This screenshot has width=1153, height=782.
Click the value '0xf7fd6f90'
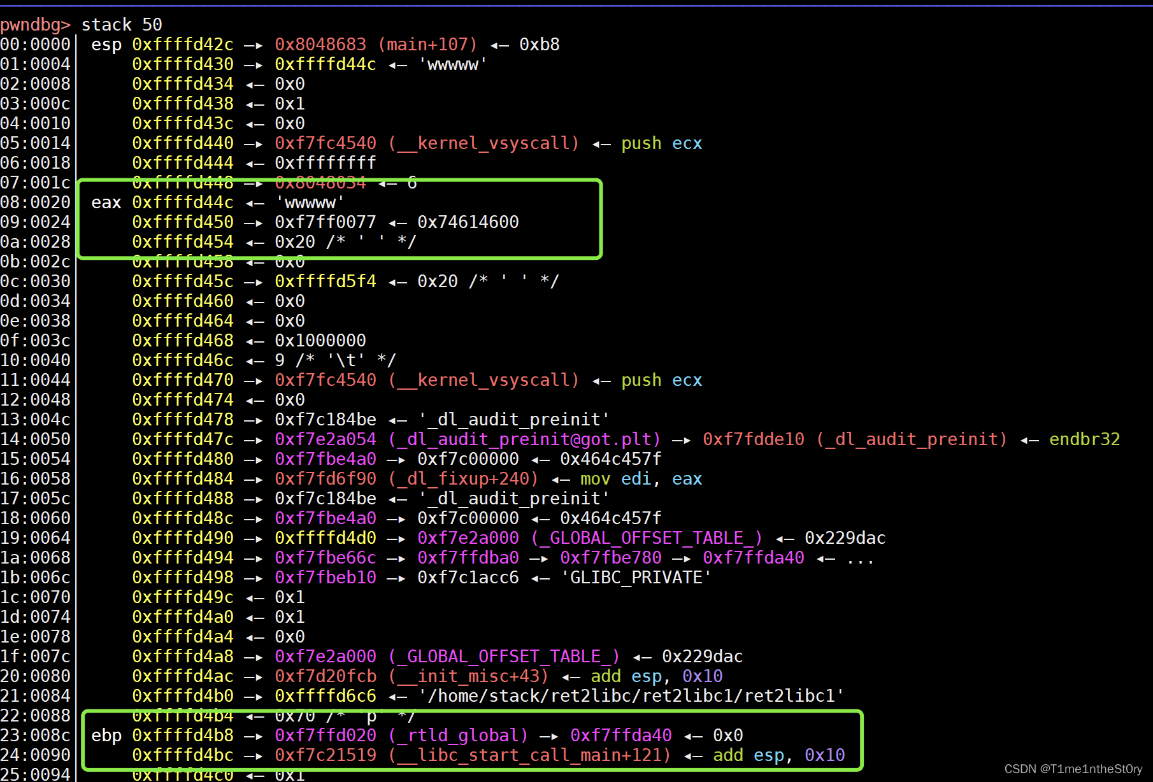326,479
